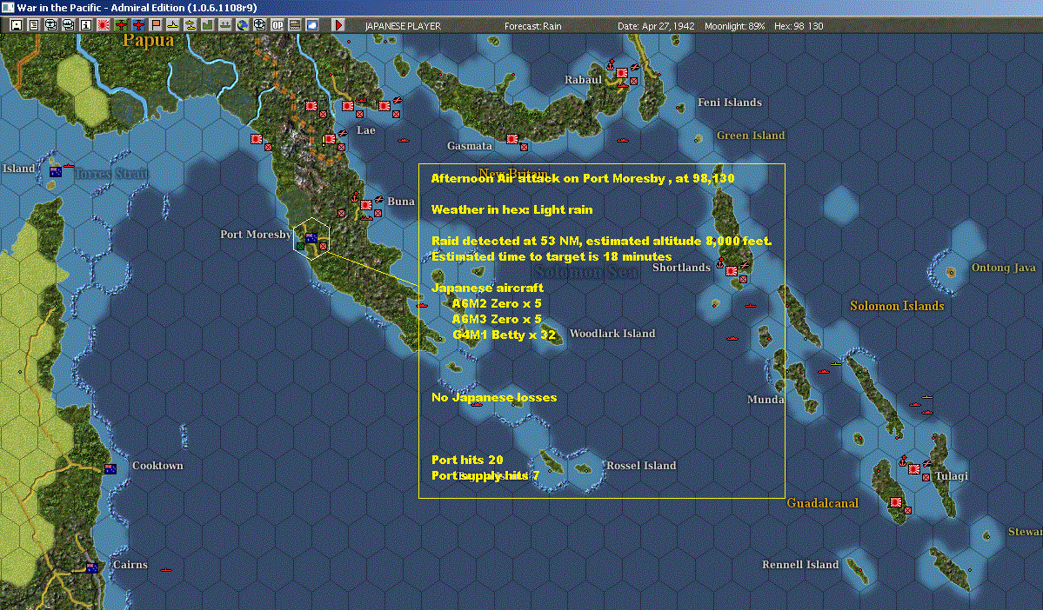This screenshot has width=1043, height=610.
Task: Click red ship marker right of Lae
Action: coord(403,141)
